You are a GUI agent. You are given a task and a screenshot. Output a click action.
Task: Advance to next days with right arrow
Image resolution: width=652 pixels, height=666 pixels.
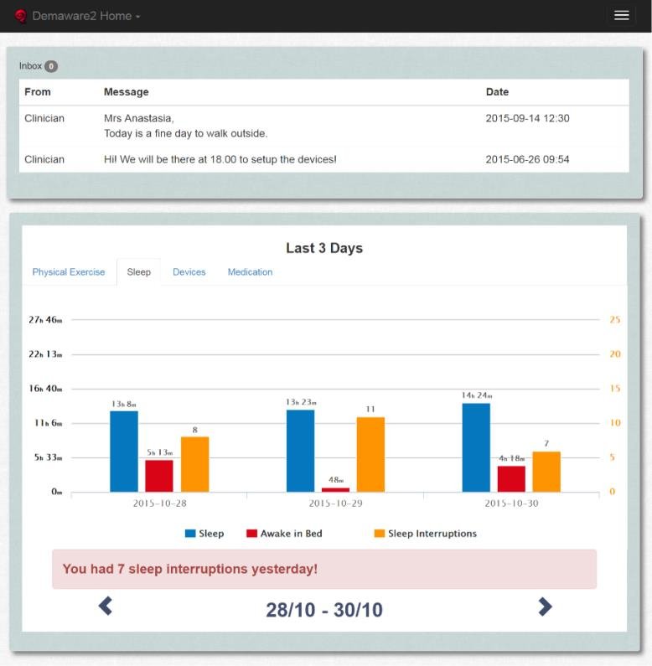point(545,607)
